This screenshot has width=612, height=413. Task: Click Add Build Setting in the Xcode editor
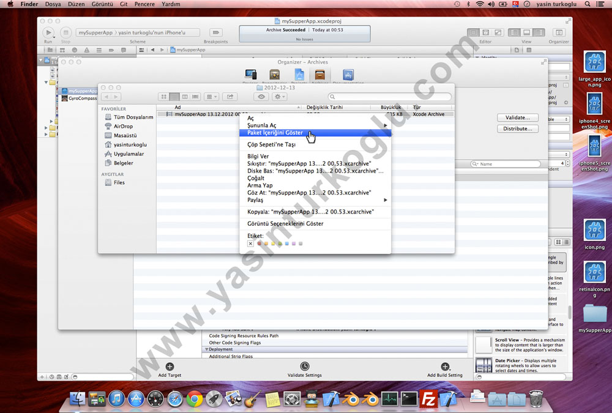[445, 370]
